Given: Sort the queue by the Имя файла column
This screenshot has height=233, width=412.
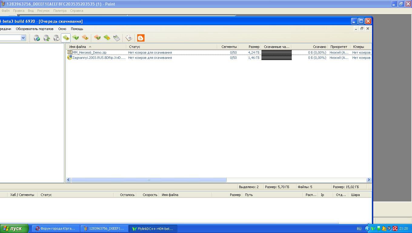Looking at the screenshot, I should 78,47.
